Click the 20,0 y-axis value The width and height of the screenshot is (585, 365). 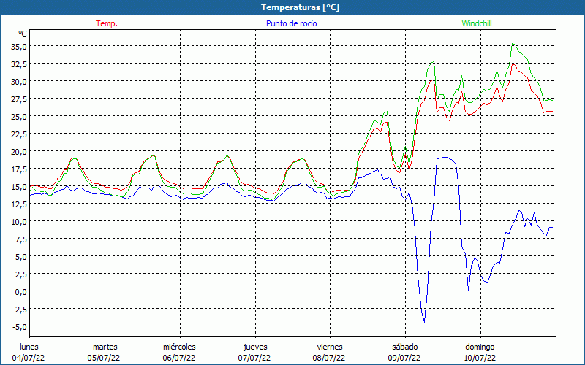coord(19,152)
